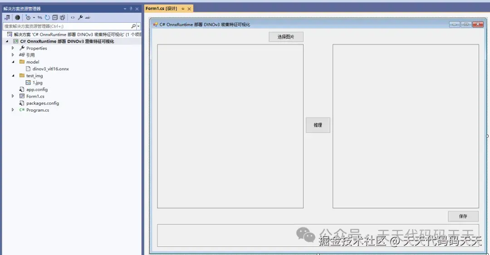Viewport: 490px width, 255px height.
Task: Click the app.config file icon
Action: (22, 89)
